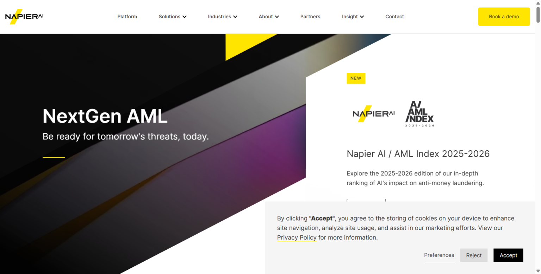Screen dimensions: 541x274
Task: Click the scrollbar up arrow
Action: [x=538, y=3]
